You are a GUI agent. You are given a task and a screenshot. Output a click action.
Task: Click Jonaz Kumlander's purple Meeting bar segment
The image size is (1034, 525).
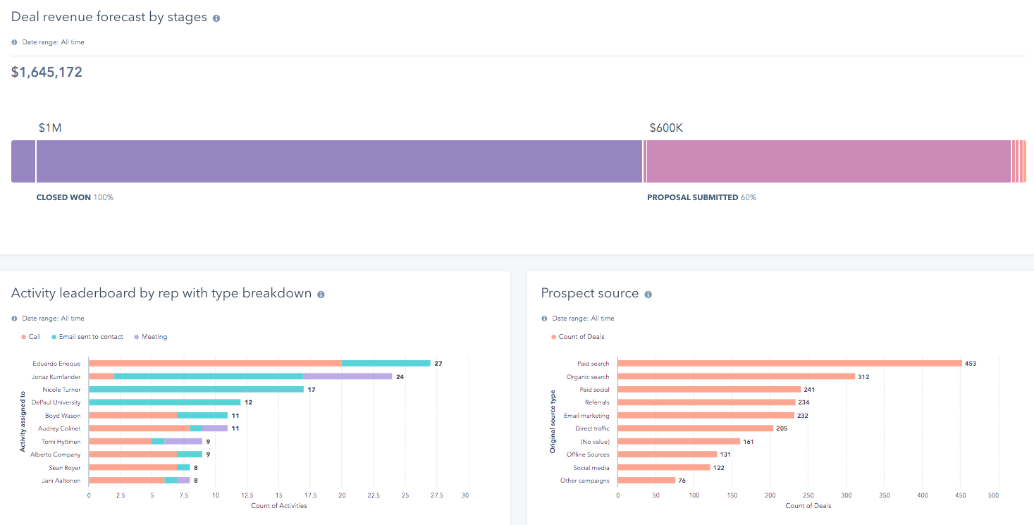coord(347,376)
